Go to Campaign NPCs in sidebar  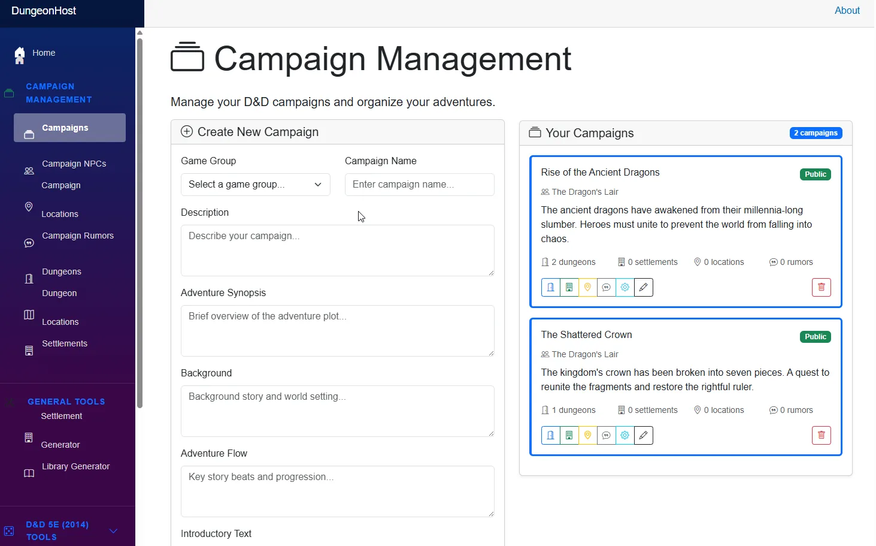pyautogui.click(x=74, y=164)
